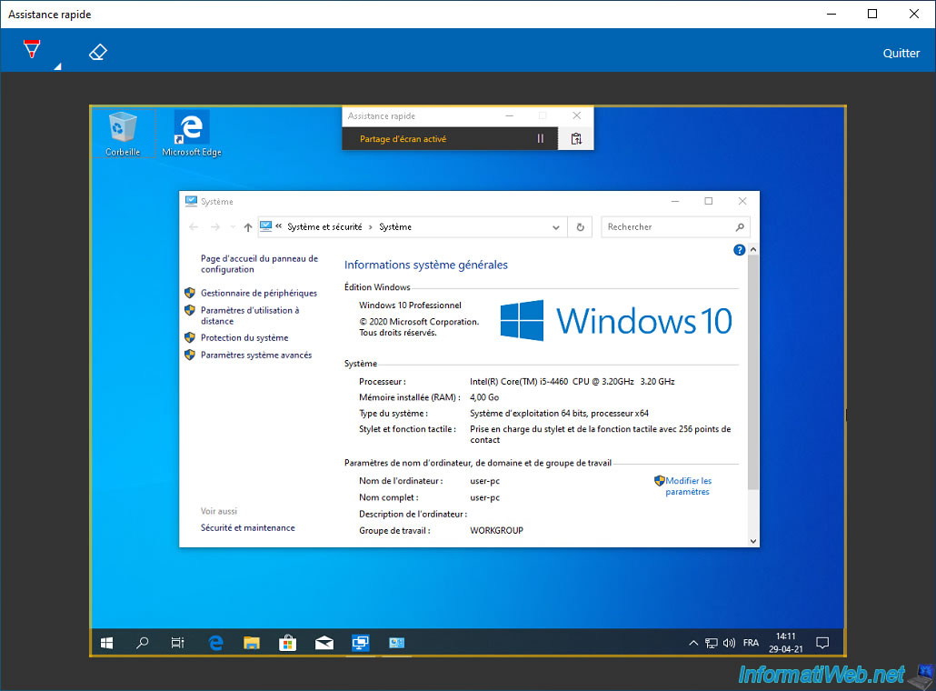Expand the address bar history dropdown
The image size is (936, 691).
[557, 227]
